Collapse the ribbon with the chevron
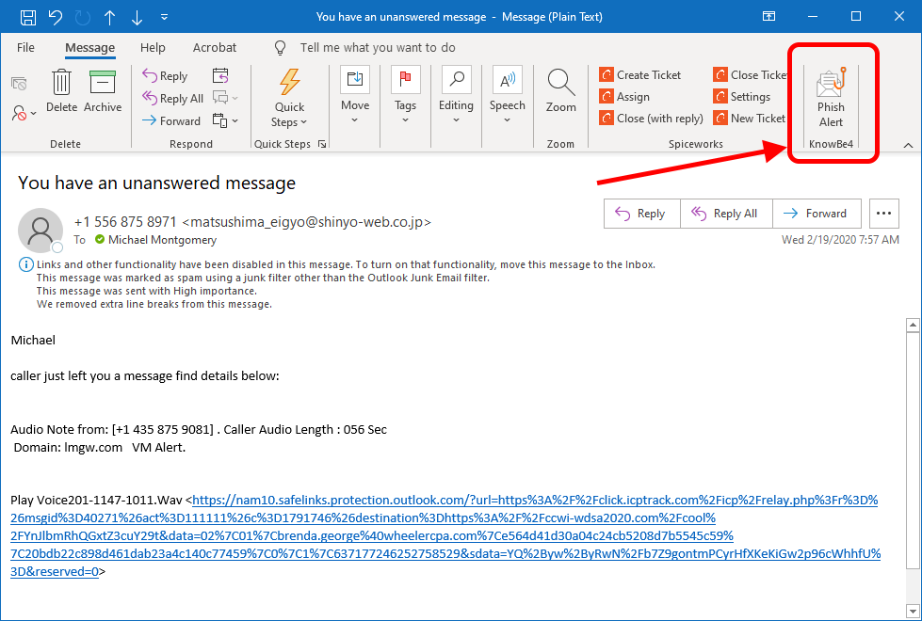The height and width of the screenshot is (621, 922). point(908,145)
